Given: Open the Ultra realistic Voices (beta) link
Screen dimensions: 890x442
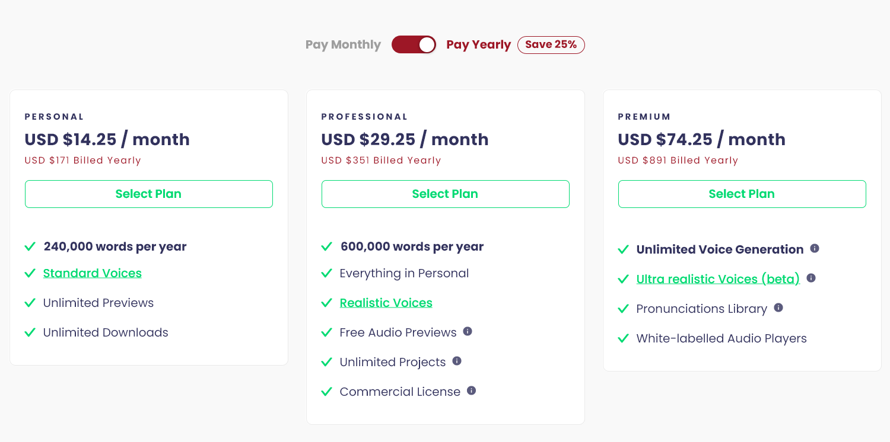Looking at the screenshot, I should (718, 279).
